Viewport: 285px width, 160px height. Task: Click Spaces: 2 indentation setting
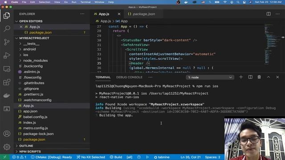212,157
